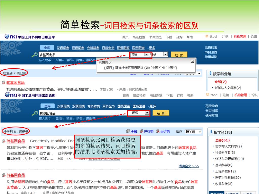Expand 拼音 input helper on 词条 page
The width and height of the screenshot is (259, 194).
[x=80, y=118]
